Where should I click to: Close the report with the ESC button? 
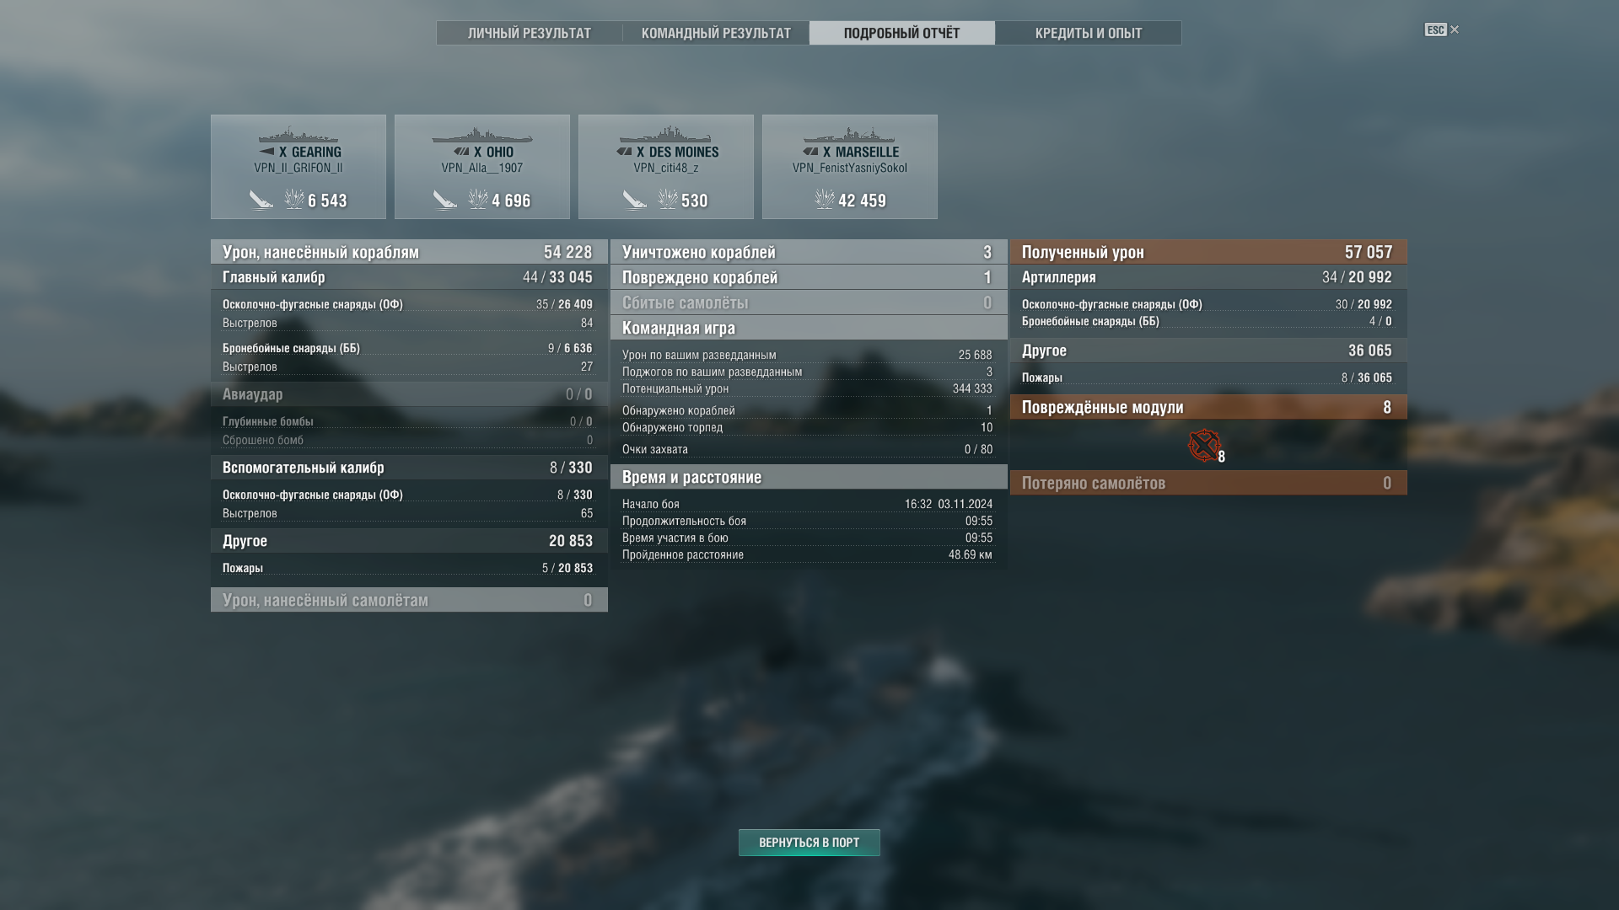pos(1442,29)
